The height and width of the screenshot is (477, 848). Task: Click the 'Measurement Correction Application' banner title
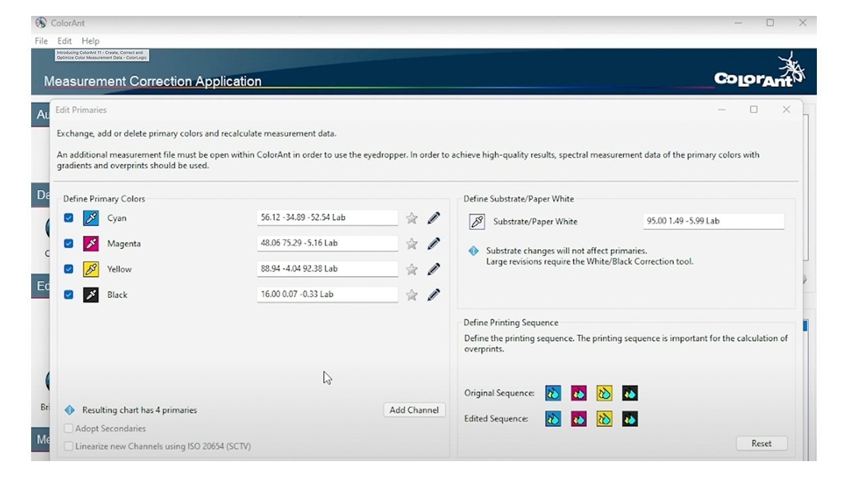coord(152,81)
